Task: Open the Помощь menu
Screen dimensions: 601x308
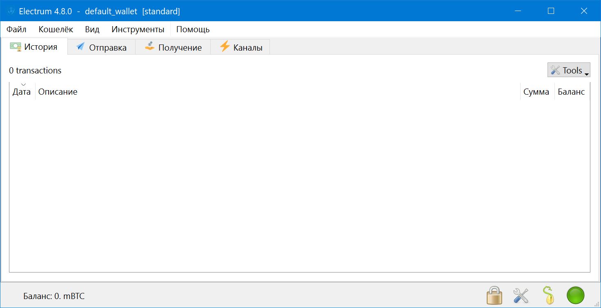Action: (193, 29)
